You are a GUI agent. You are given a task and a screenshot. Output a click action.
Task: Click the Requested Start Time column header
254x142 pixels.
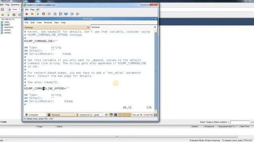pos(228,127)
